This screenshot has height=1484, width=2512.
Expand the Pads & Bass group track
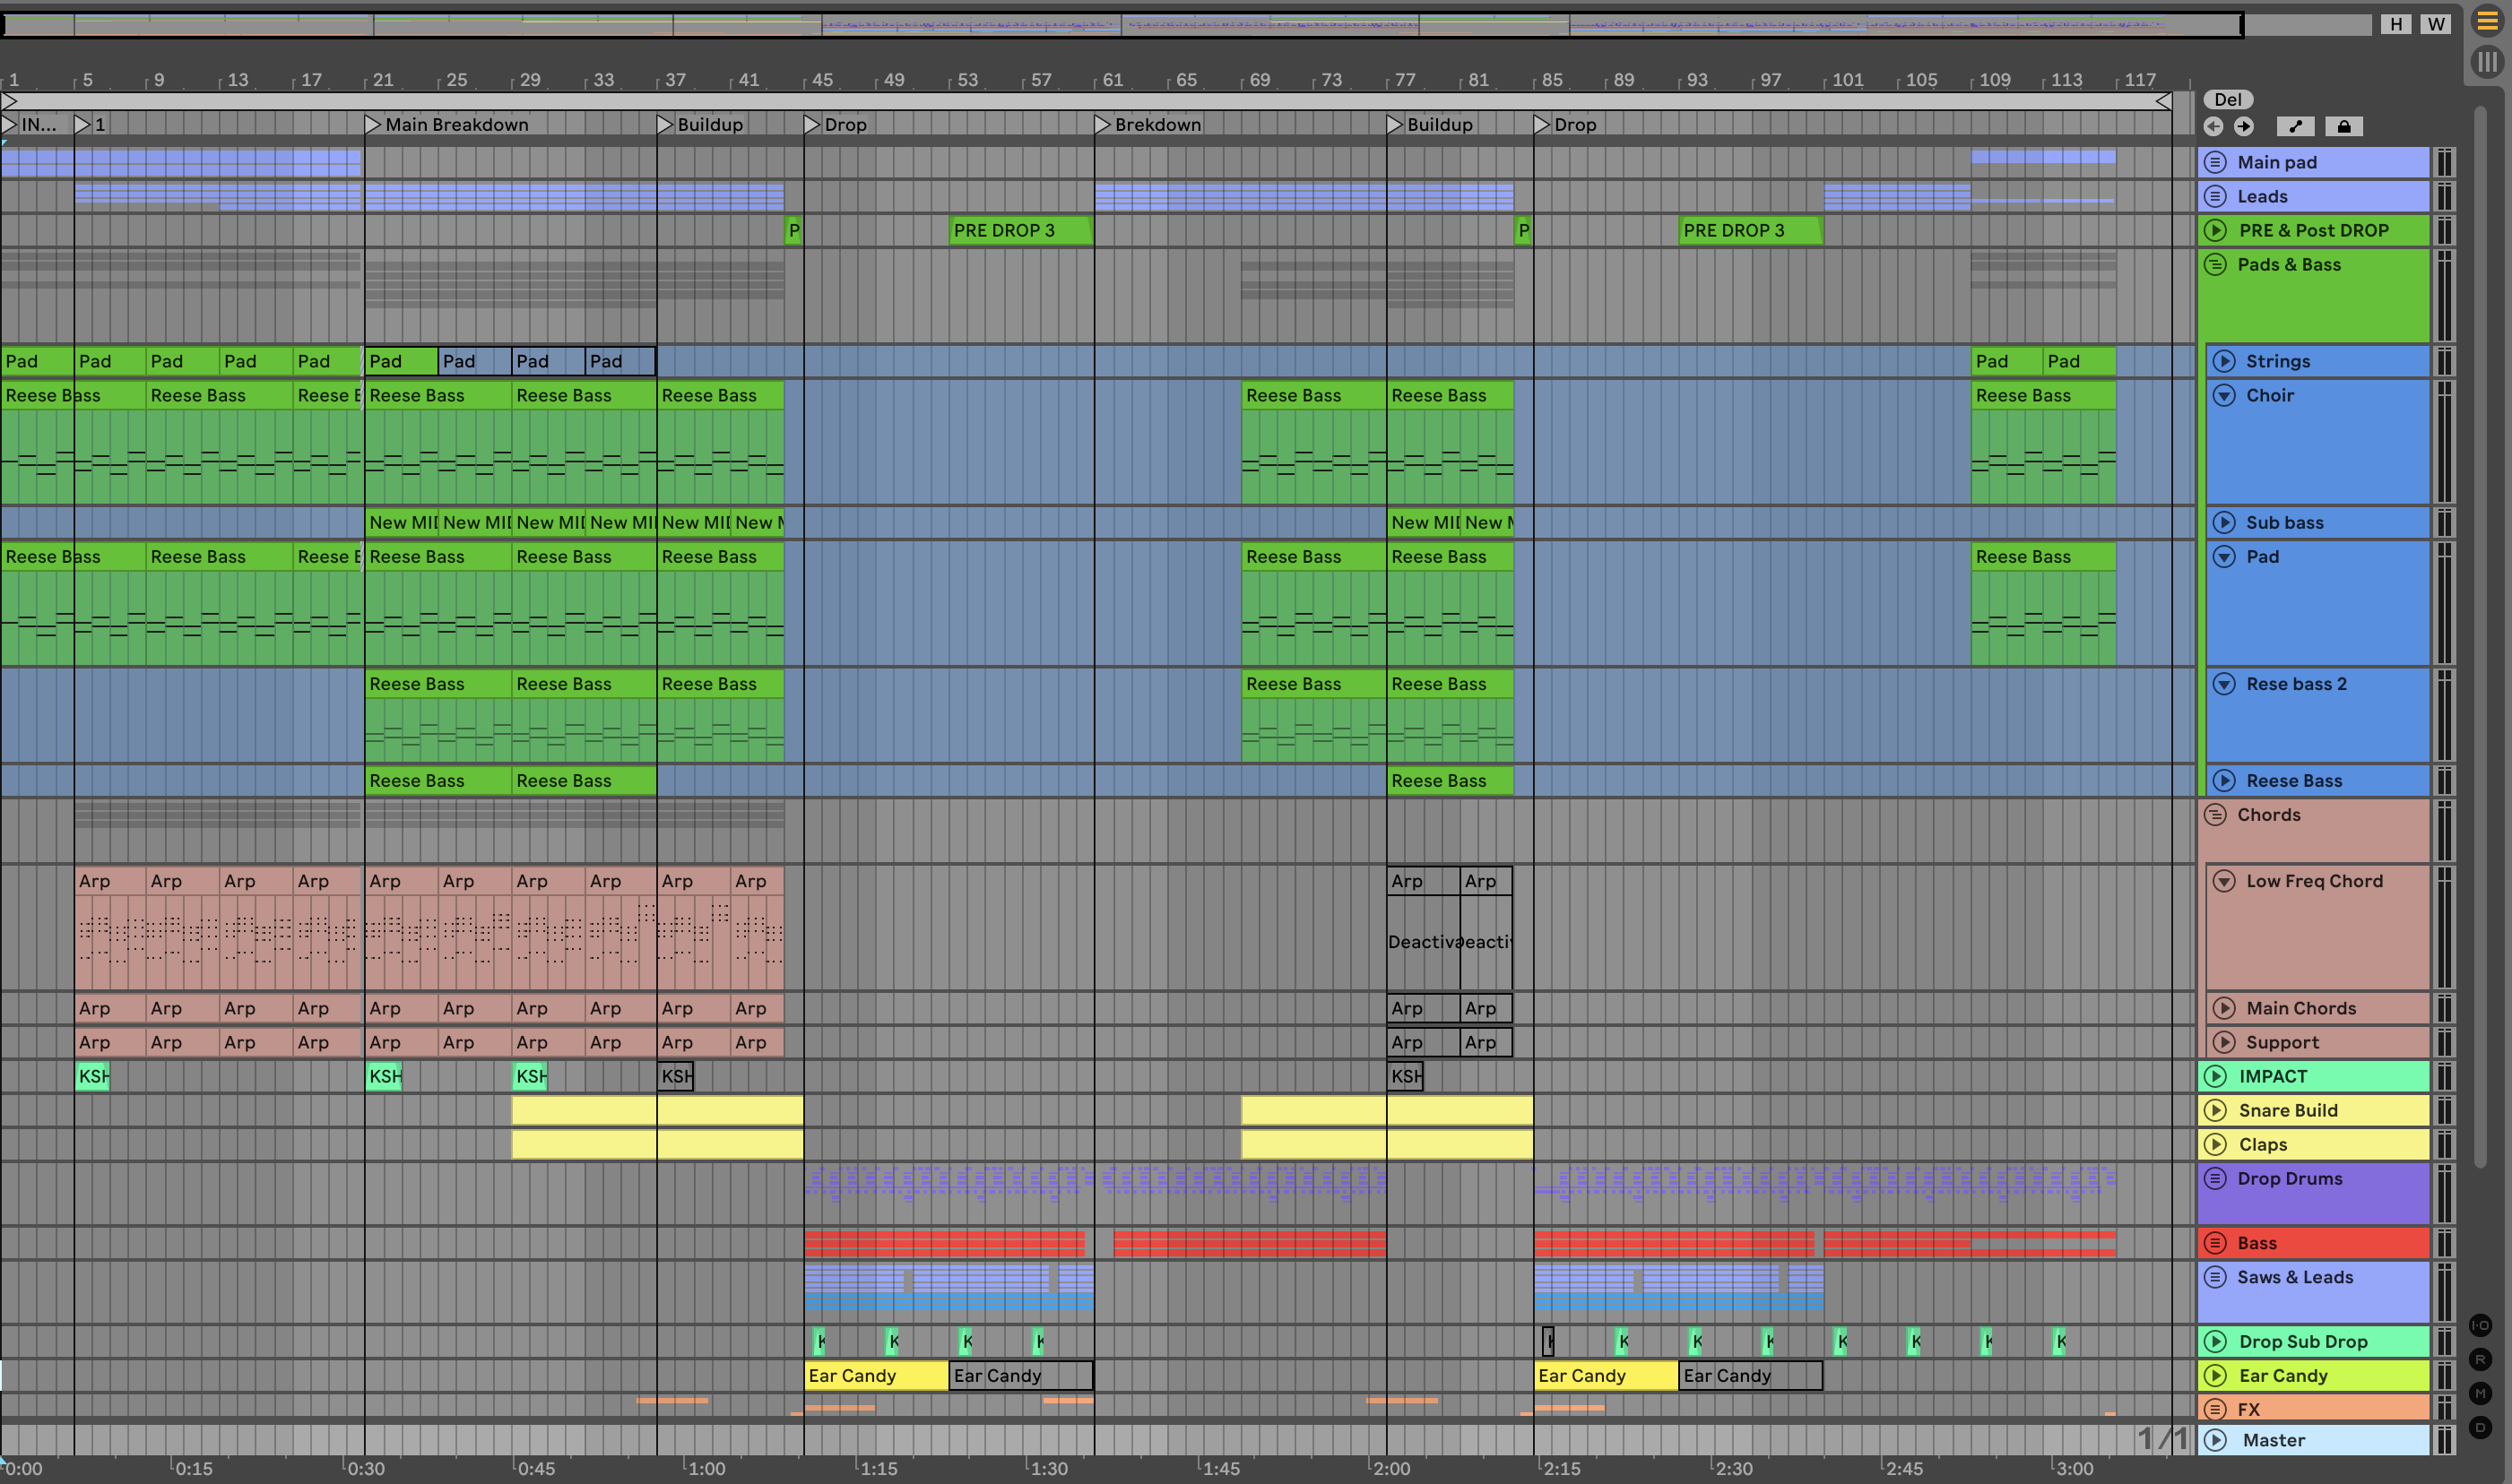pos(2216,264)
